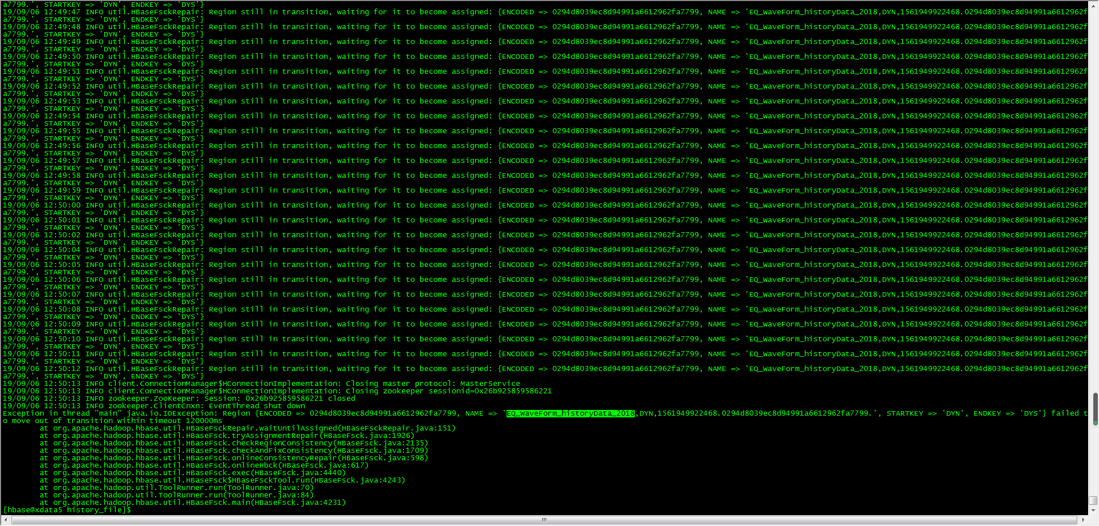Click the stack trace line HBaseFsck.checkAndFixConsistency

(x=234, y=451)
